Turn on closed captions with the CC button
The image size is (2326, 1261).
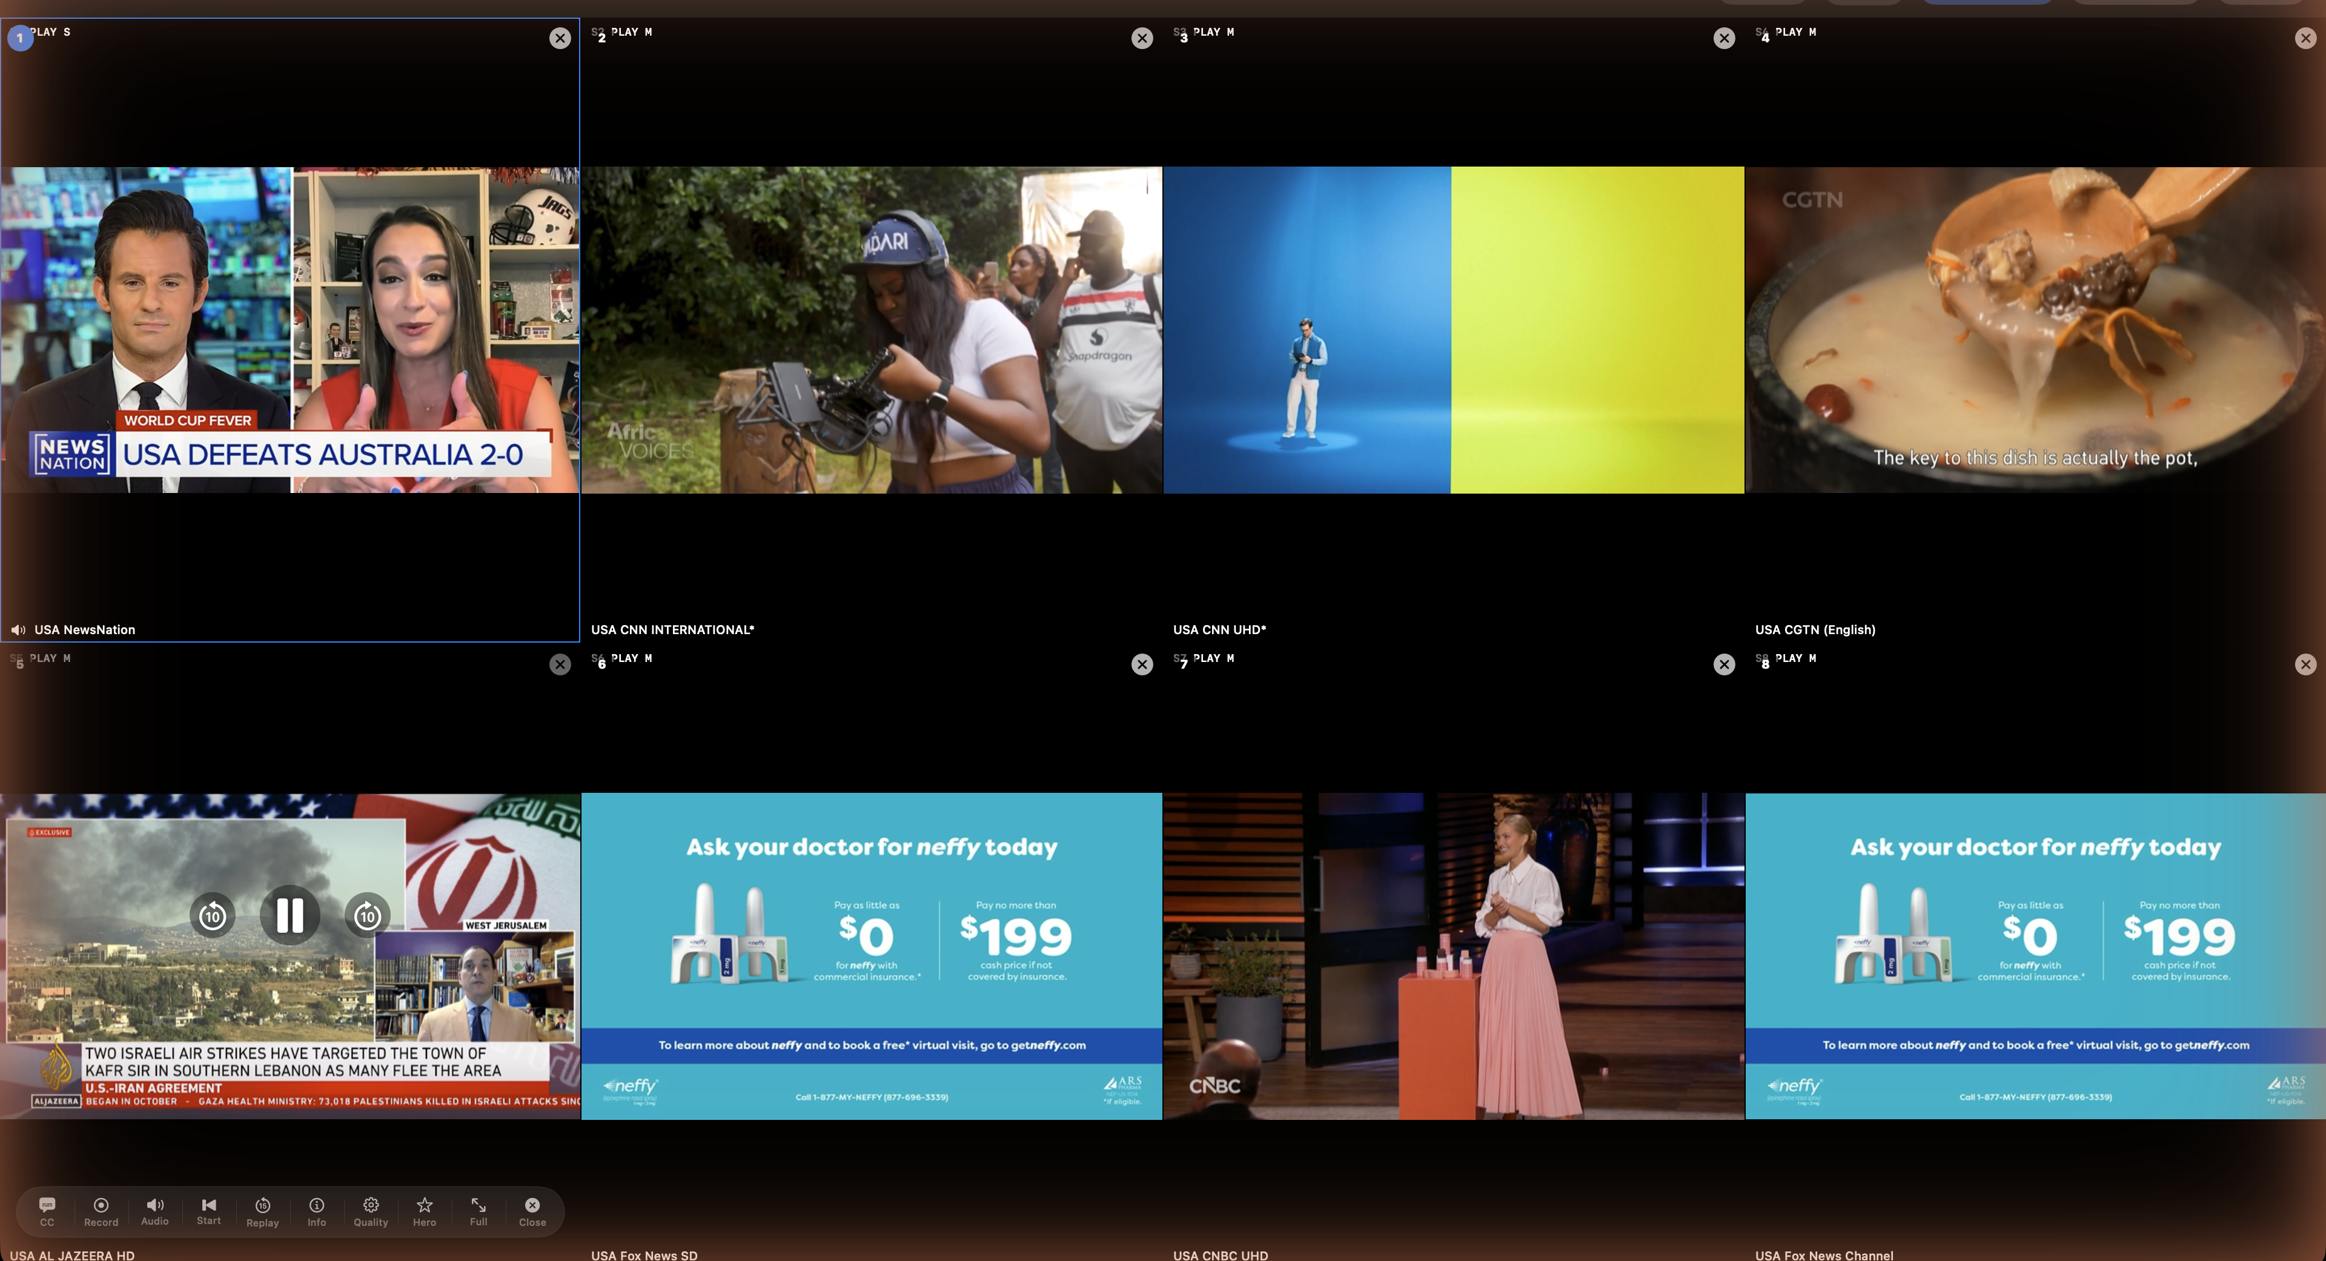tap(47, 1211)
